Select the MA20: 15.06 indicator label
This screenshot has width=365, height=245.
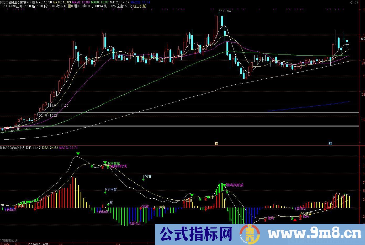(x=81, y=2)
